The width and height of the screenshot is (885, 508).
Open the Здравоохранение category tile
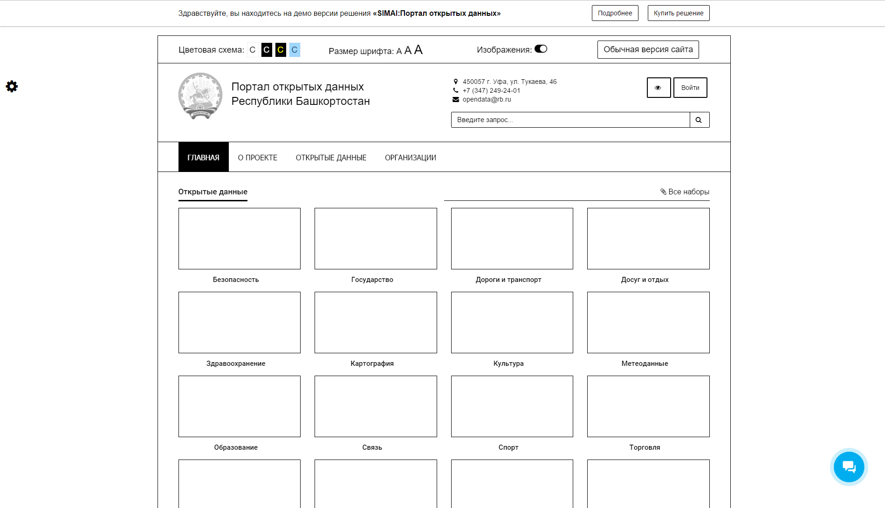(x=239, y=323)
